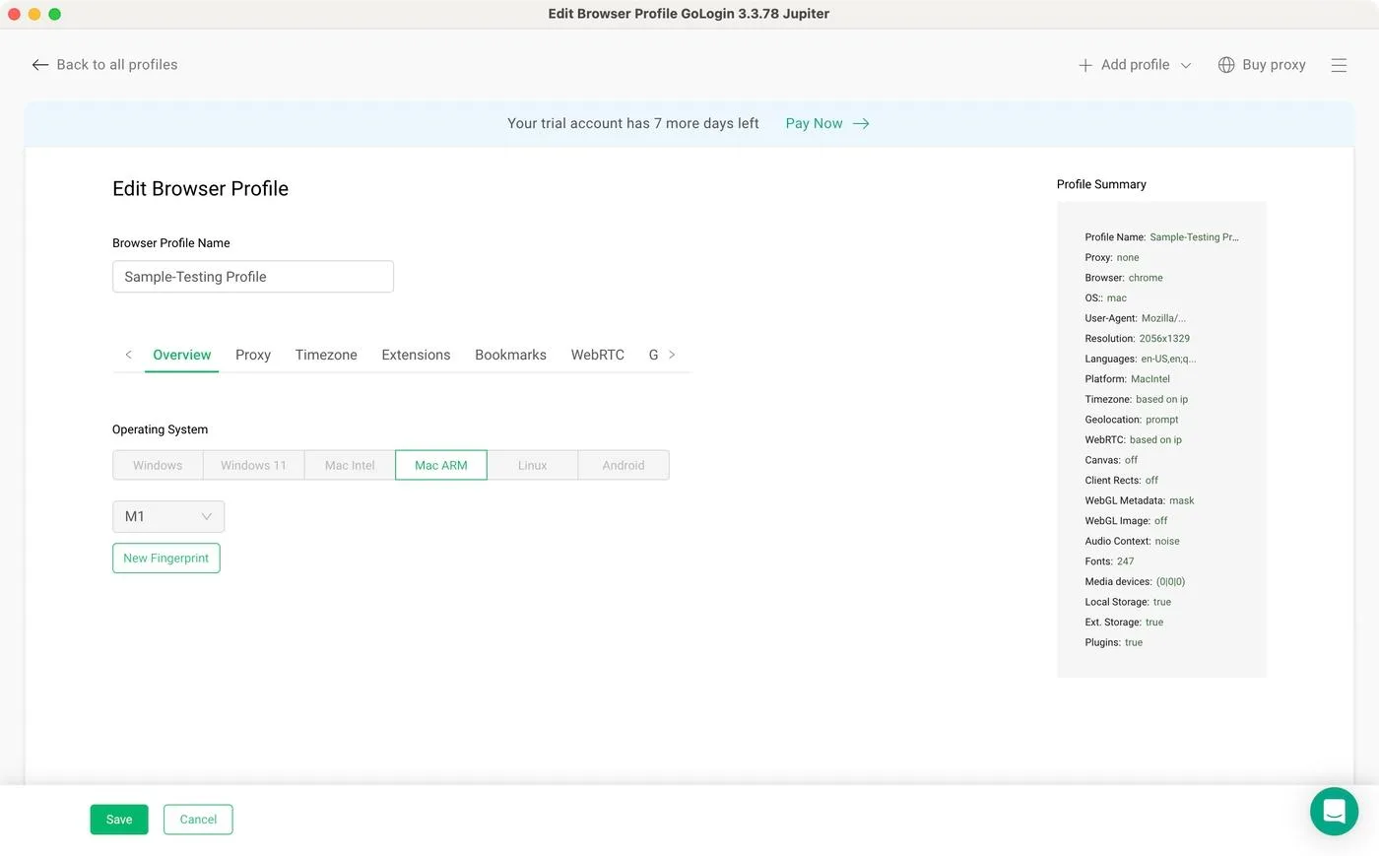Switch to the Overview tab

point(181,355)
